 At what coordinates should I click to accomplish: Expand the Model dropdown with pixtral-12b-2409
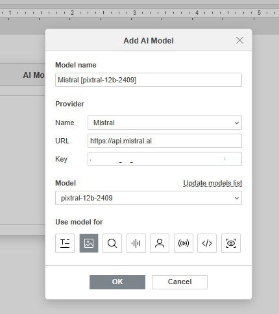149,198
